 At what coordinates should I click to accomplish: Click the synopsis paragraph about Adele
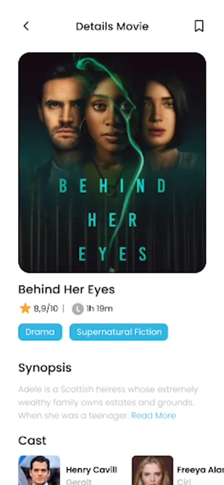(108, 402)
